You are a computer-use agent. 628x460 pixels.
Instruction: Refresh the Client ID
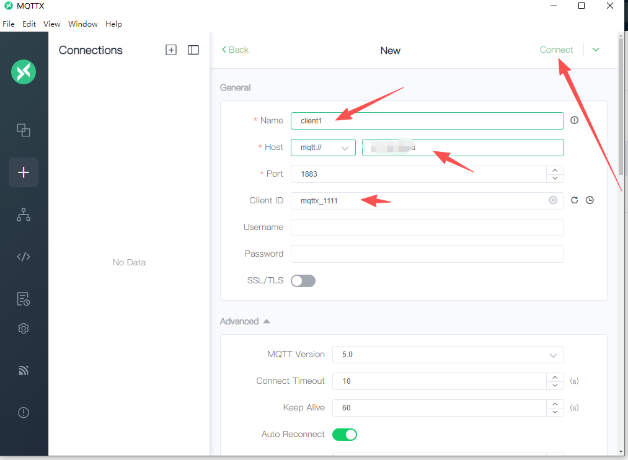pos(574,200)
